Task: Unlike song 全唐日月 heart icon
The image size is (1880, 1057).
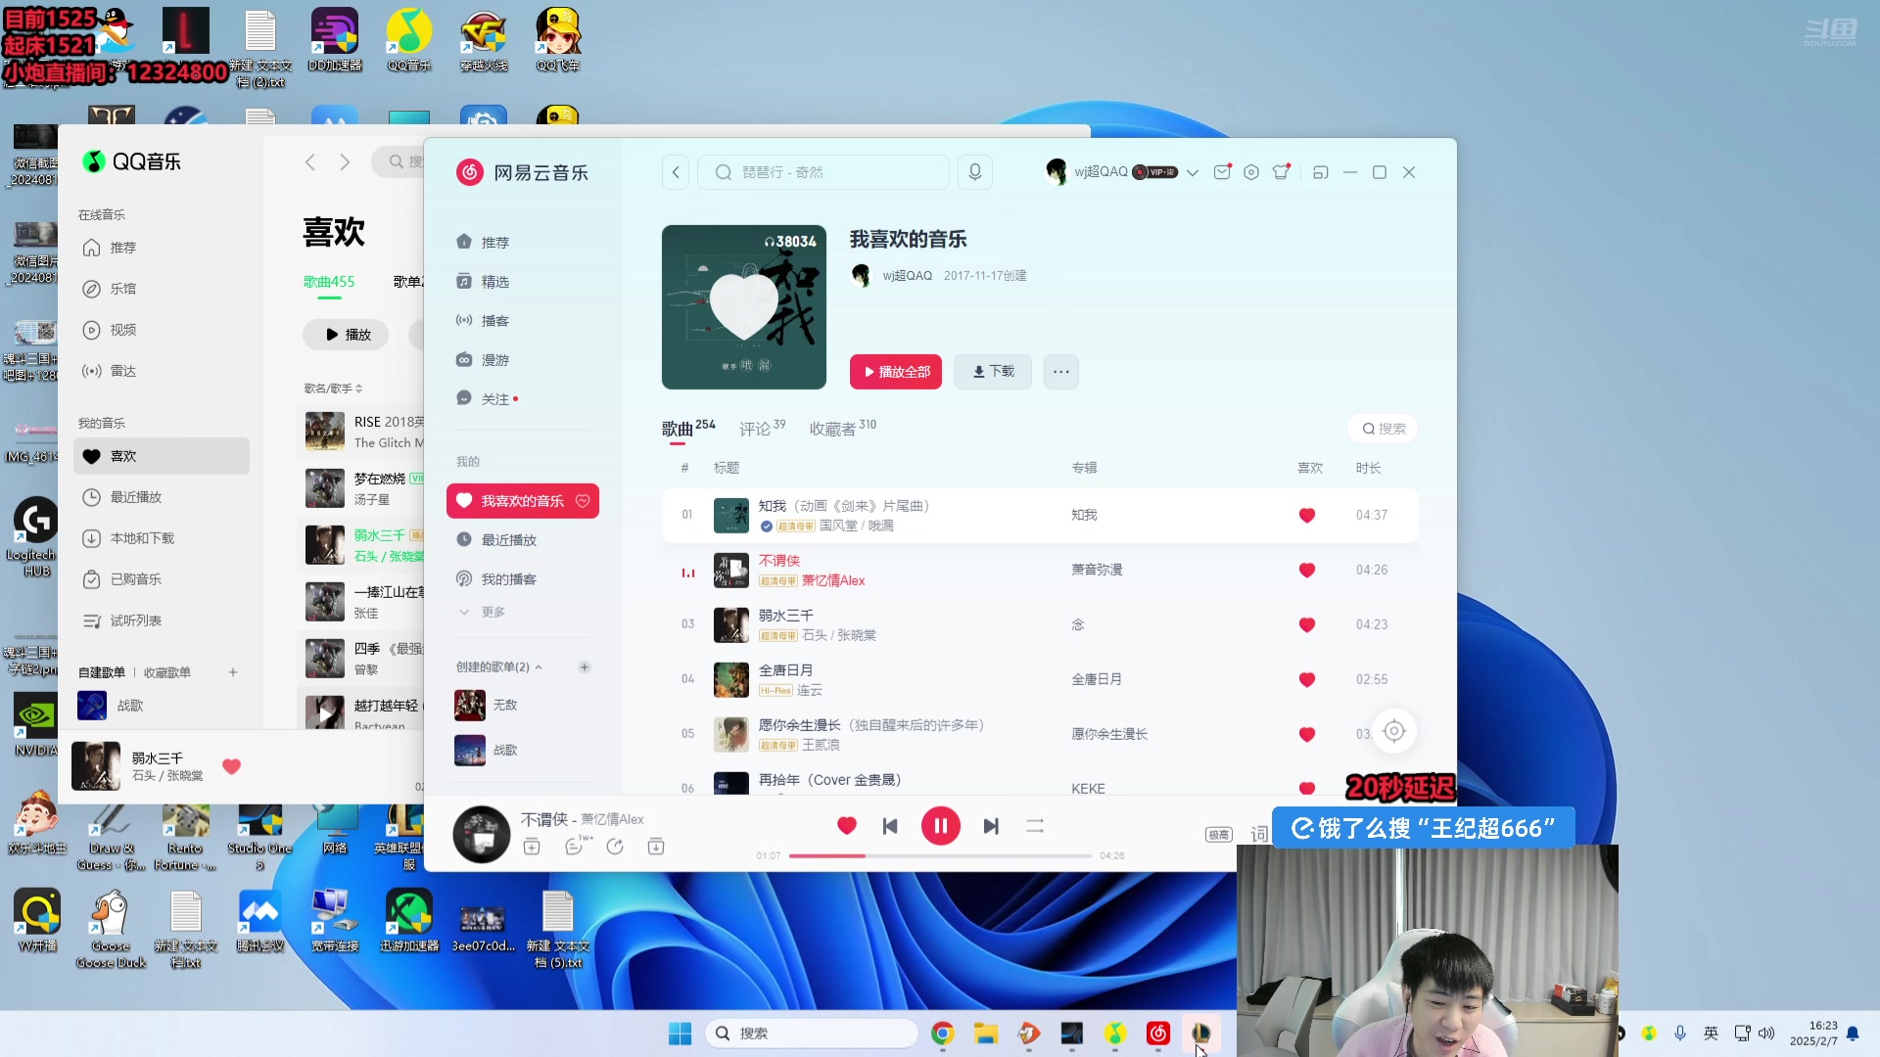Action: (x=1307, y=679)
